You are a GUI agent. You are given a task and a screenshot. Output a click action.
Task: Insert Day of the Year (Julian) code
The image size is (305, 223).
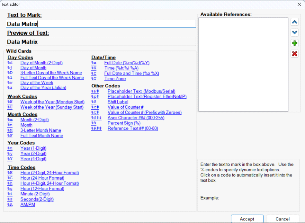click(43, 88)
